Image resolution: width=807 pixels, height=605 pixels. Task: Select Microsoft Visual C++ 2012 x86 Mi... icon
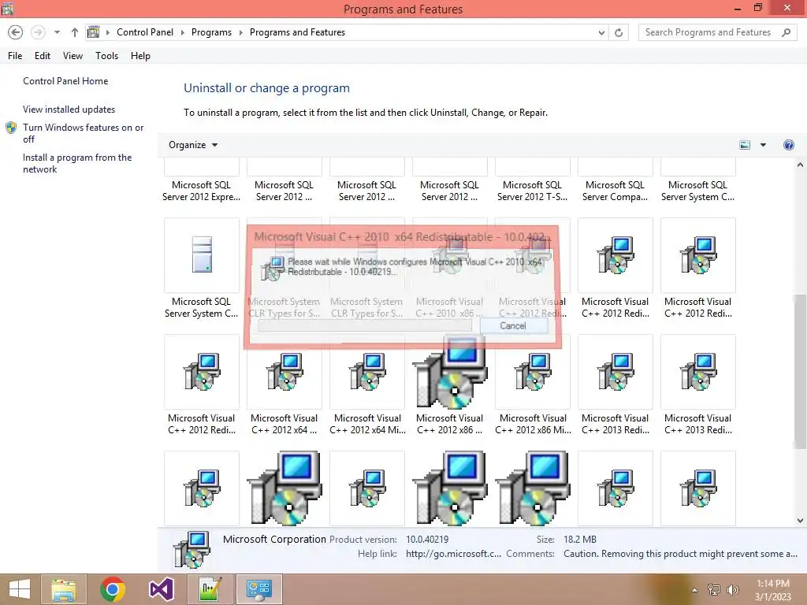pos(533,372)
